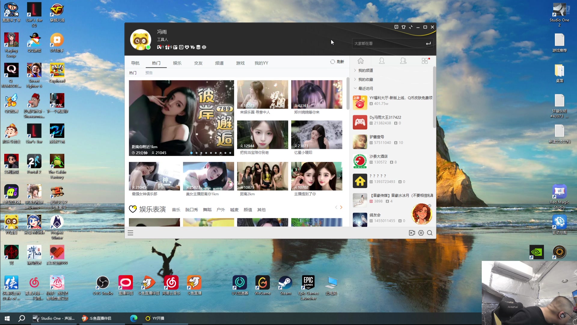Viewport: 577px width, 325px height.
Task: Open the apps grid icon with red dot
Action: click(x=425, y=61)
